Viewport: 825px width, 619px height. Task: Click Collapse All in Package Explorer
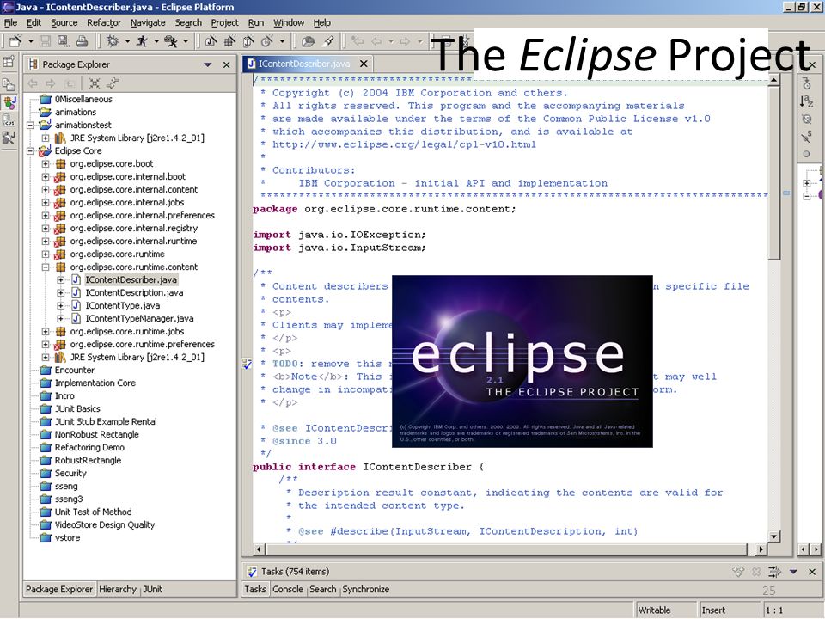point(95,83)
